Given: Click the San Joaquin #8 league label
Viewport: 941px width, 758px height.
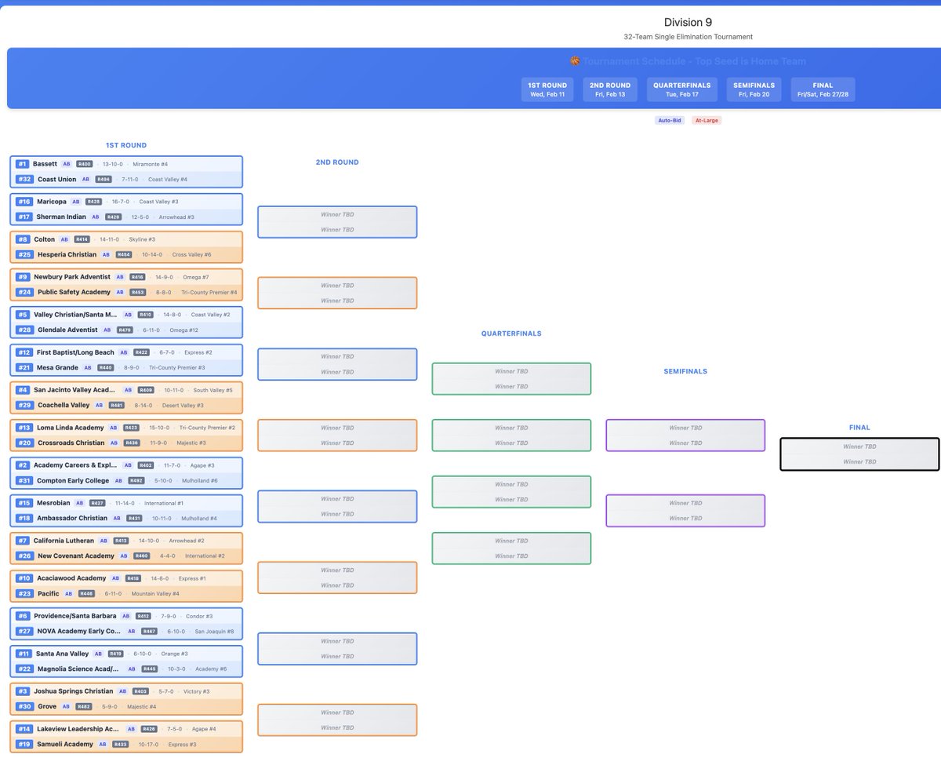Looking at the screenshot, I should tap(214, 631).
